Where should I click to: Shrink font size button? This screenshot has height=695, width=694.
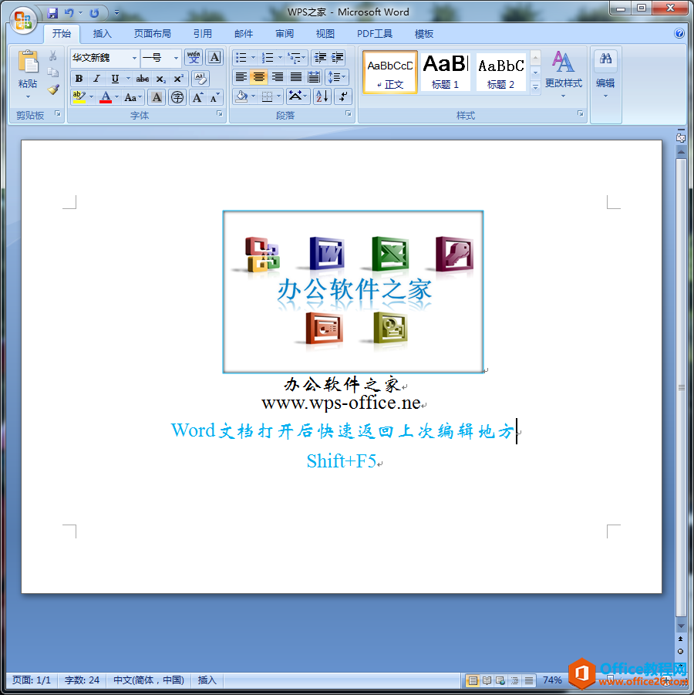[214, 97]
